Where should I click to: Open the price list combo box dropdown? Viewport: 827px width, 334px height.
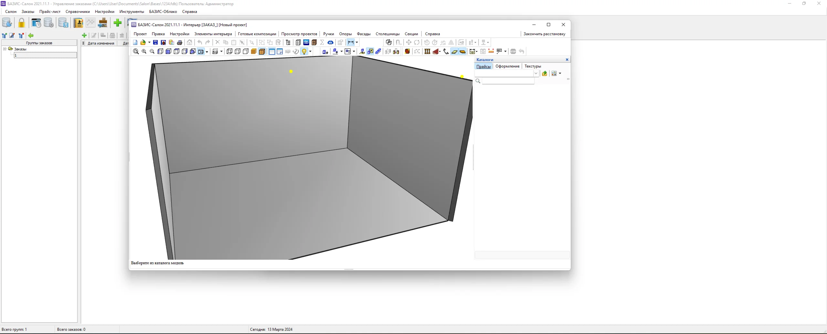tap(536, 74)
